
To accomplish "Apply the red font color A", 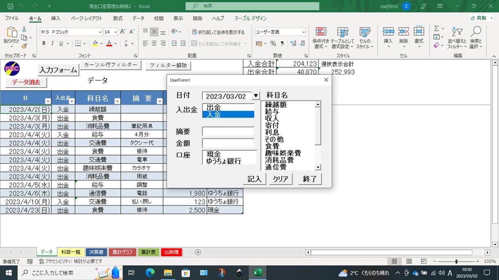I will coord(109,43).
